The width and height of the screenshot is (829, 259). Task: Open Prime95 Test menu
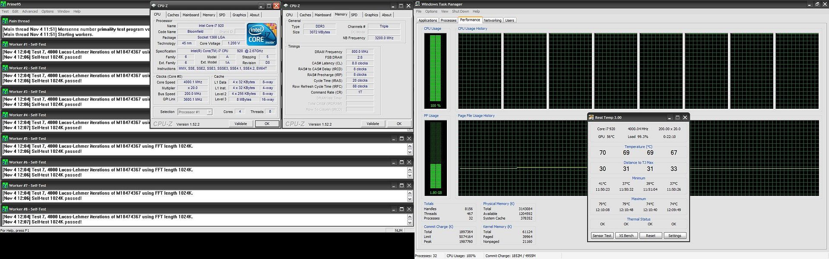[5, 11]
